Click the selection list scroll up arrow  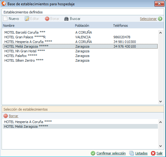pyautogui.click(x=160, y=122)
